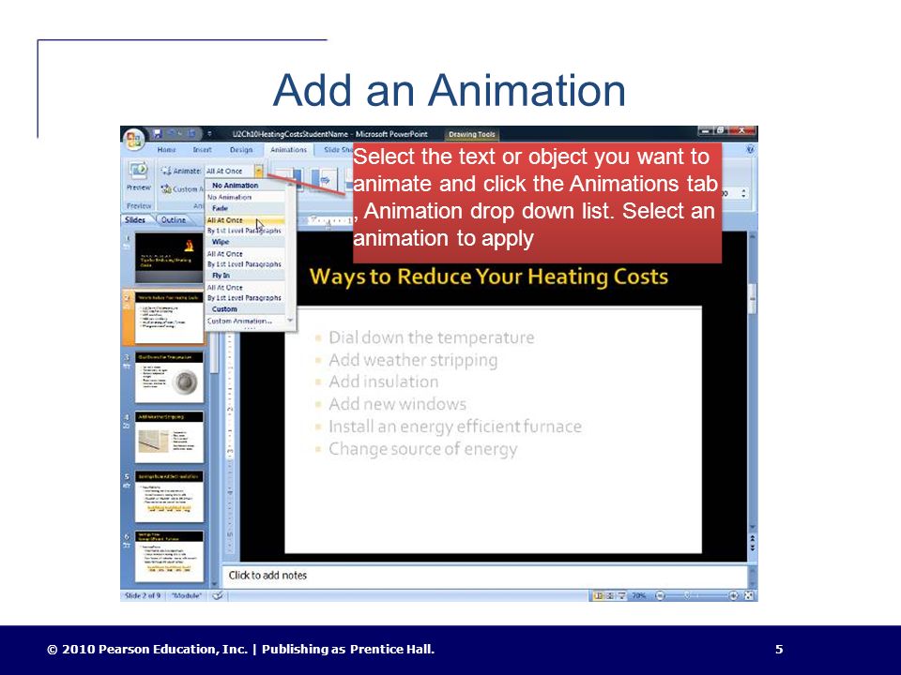Select slide 4 thumbnail in Slides pane
Screen dimensions: 901x675
[x=169, y=437]
